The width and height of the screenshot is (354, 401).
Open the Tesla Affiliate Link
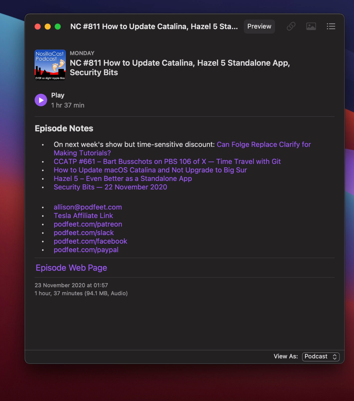tap(83, 216)
